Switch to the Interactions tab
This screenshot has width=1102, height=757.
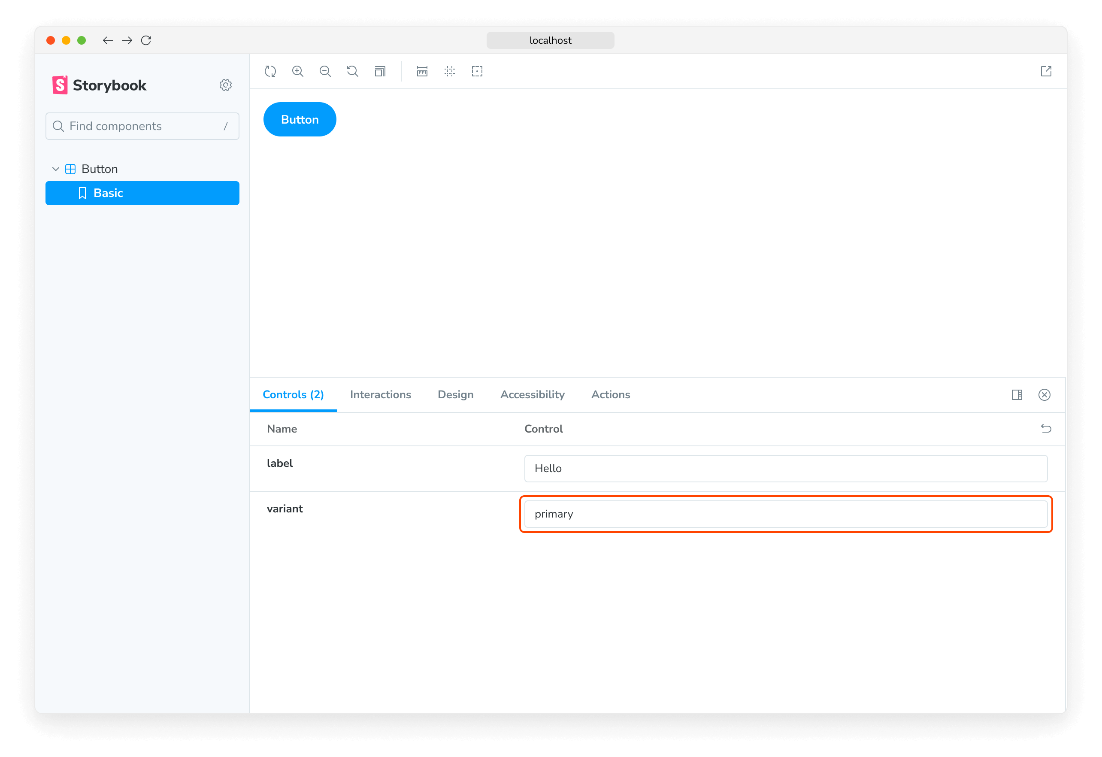pyautogui.click(x=379, y=394)
